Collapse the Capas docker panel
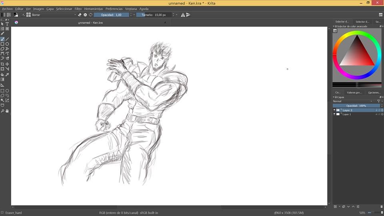384x216 pixels. point(334,97)
